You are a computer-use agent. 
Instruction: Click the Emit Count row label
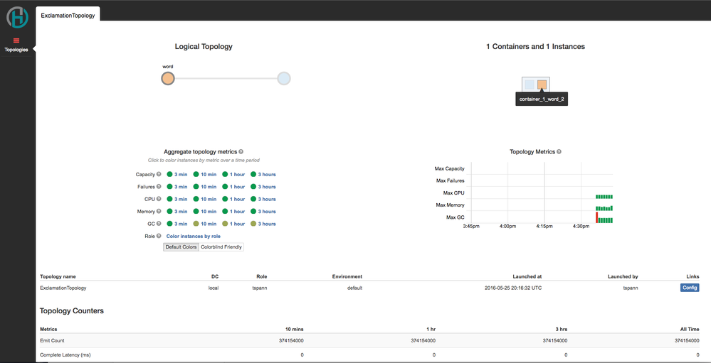coord(53,340)
